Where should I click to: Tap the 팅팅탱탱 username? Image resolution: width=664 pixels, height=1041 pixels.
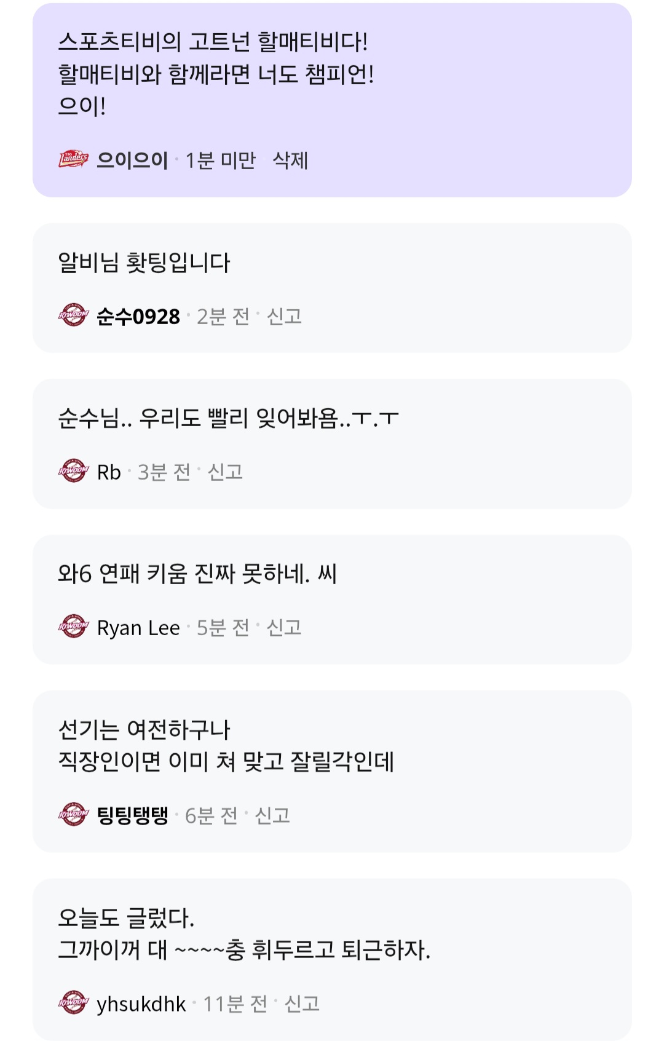pos(132,815)
